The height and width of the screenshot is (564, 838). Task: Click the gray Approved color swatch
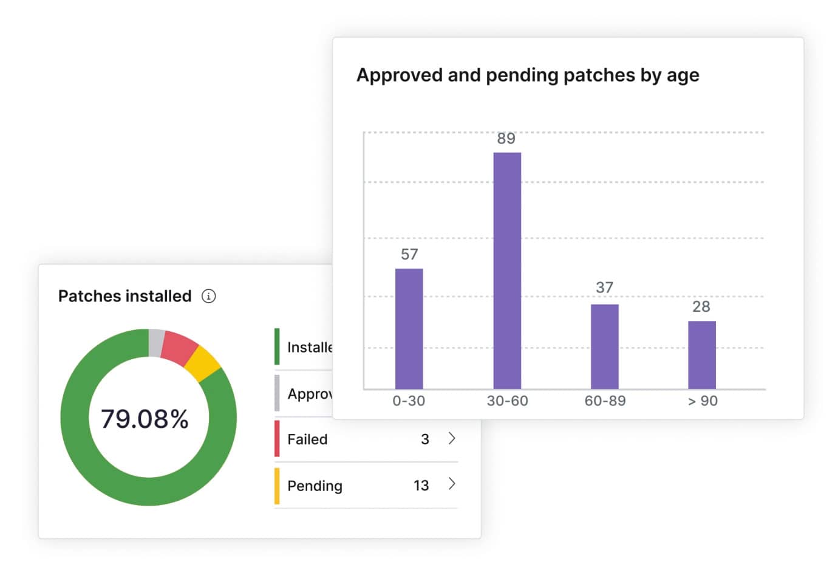point(277,393)
